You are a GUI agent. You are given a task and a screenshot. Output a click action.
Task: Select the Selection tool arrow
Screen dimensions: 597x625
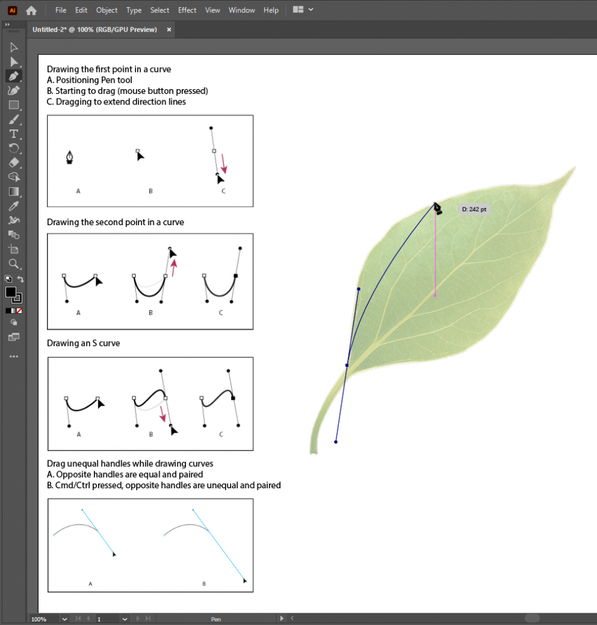(x=14, y=48)
